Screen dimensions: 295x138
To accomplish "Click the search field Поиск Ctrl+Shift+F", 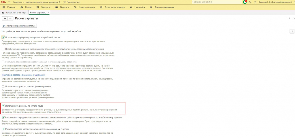I will [217, 2].
